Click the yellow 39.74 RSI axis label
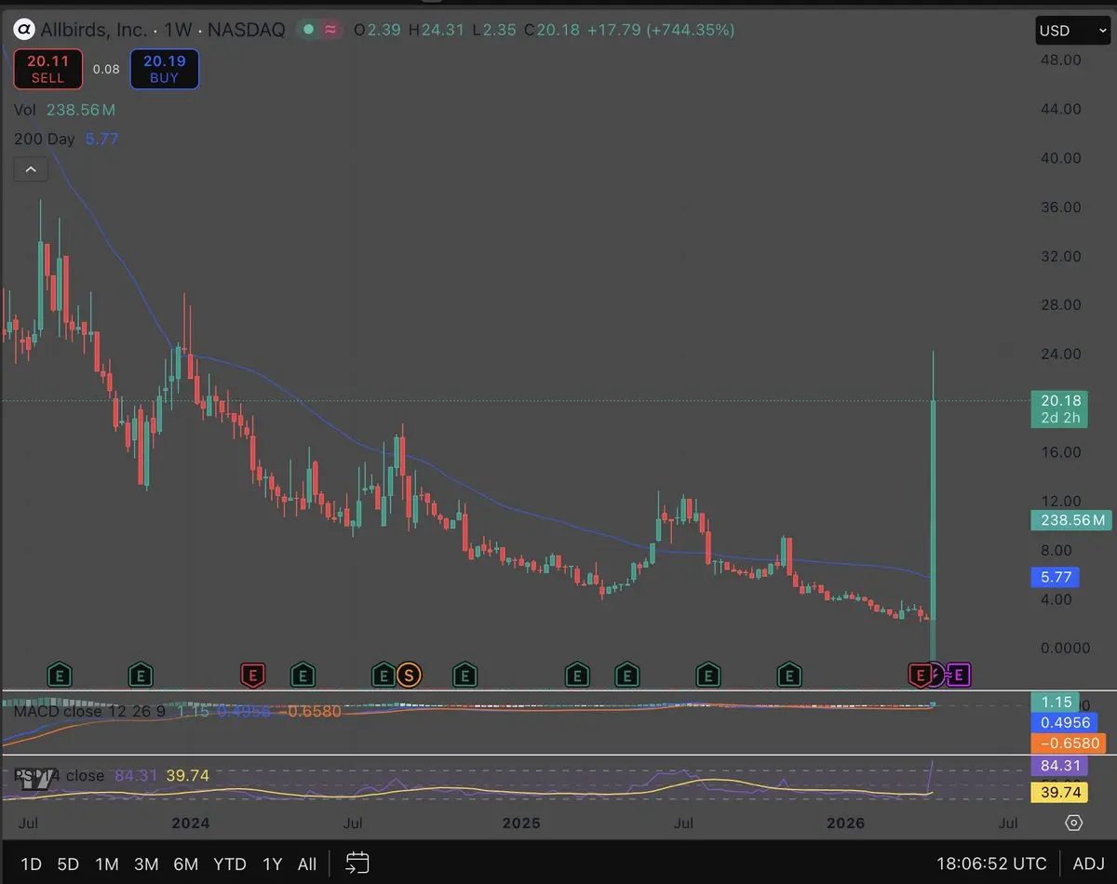 coord(1061,792)
